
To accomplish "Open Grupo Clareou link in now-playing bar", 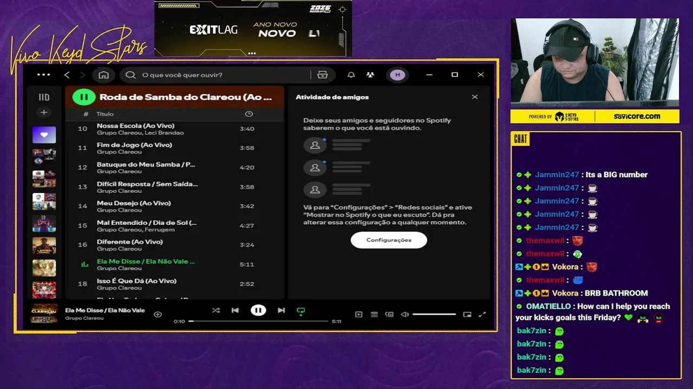I will (x=84, y=318).
